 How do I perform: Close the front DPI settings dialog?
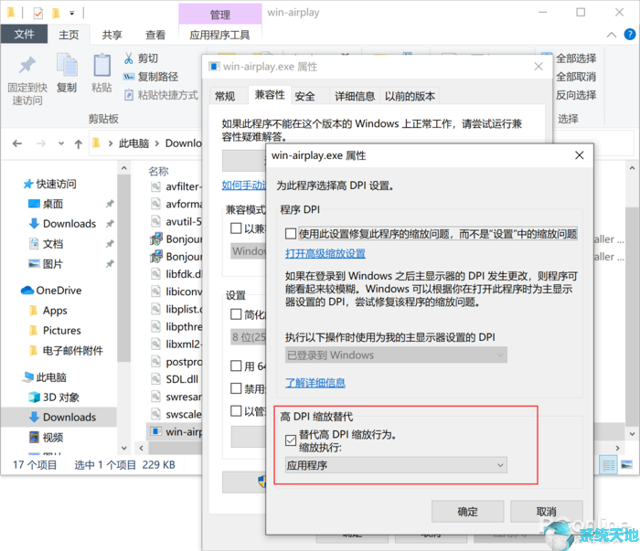[x=579, y=155]
